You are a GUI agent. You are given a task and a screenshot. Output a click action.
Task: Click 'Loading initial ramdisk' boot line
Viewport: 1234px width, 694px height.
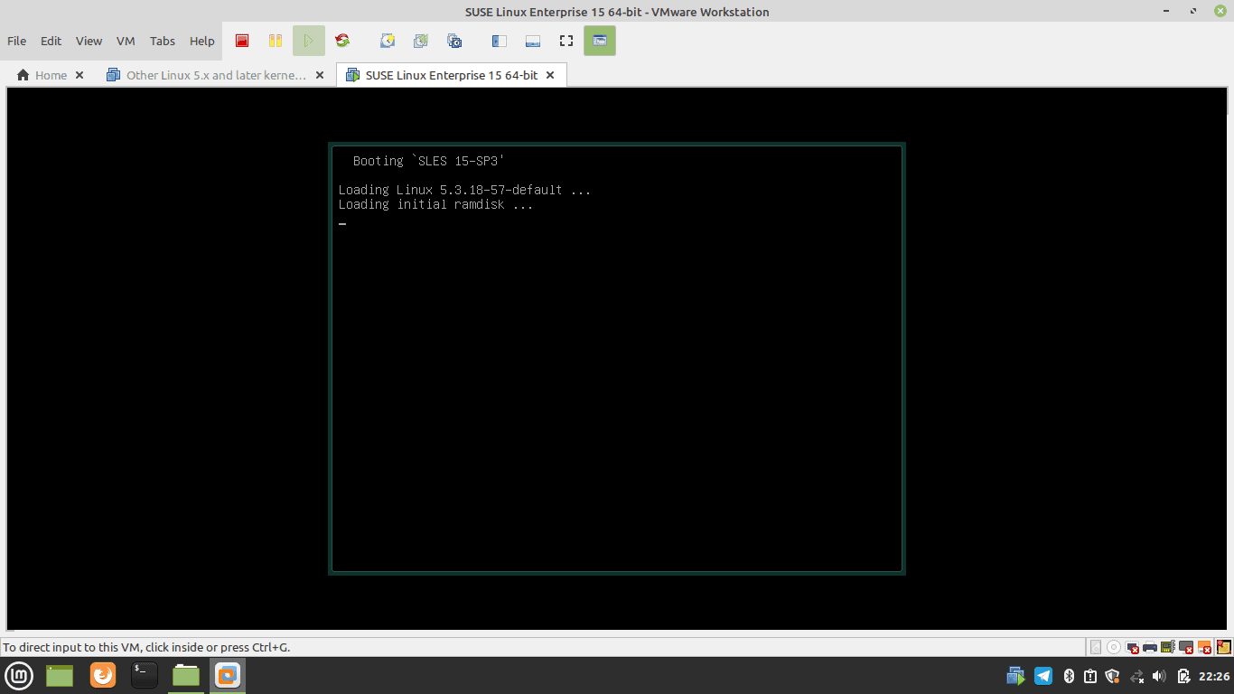[435, 204]
